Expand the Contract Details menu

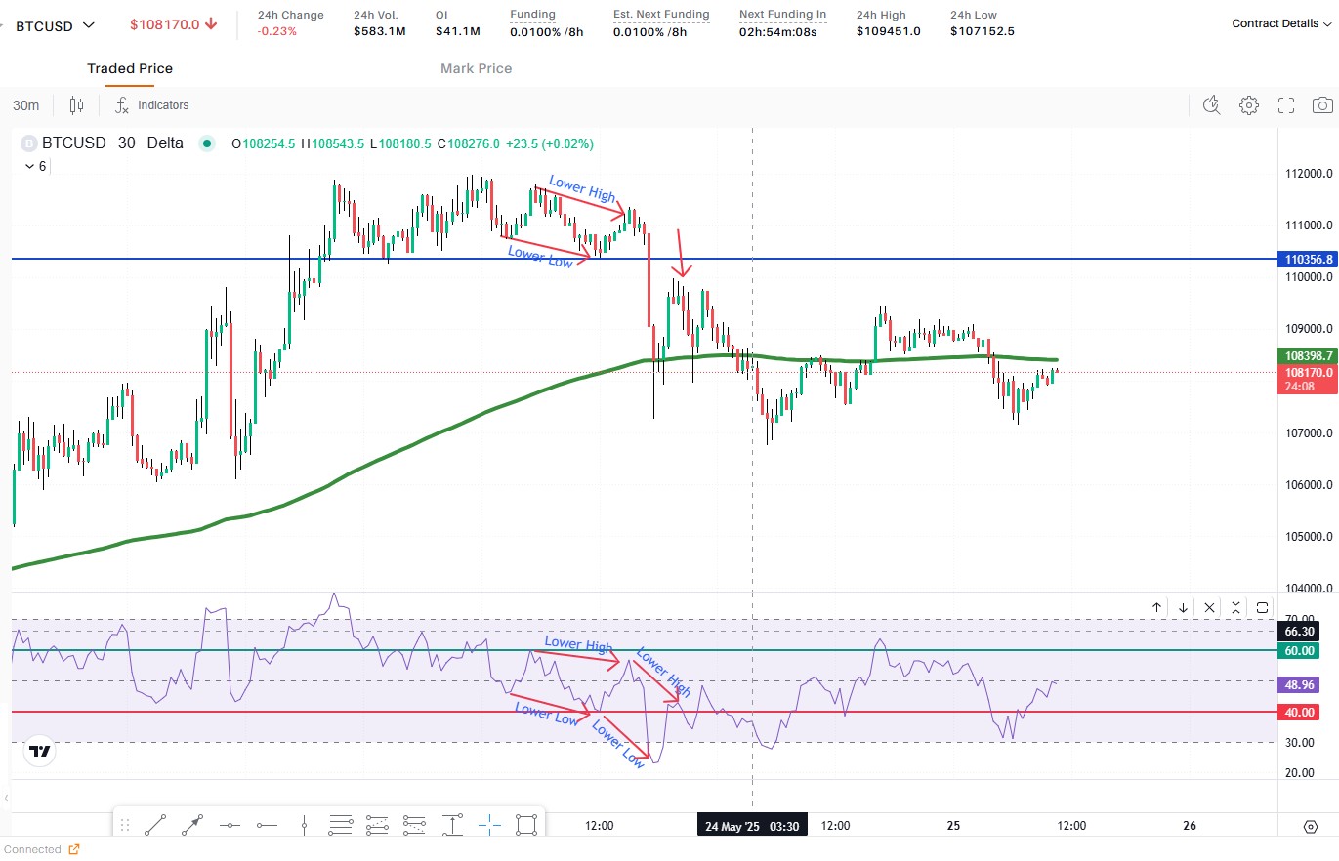(x=1280, y=23)
